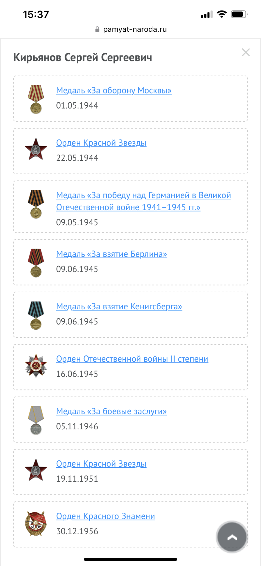Screen dimensions: 261x566
Task: Tap the Defense of Moscow medal icon
Action: pos(36,99)
